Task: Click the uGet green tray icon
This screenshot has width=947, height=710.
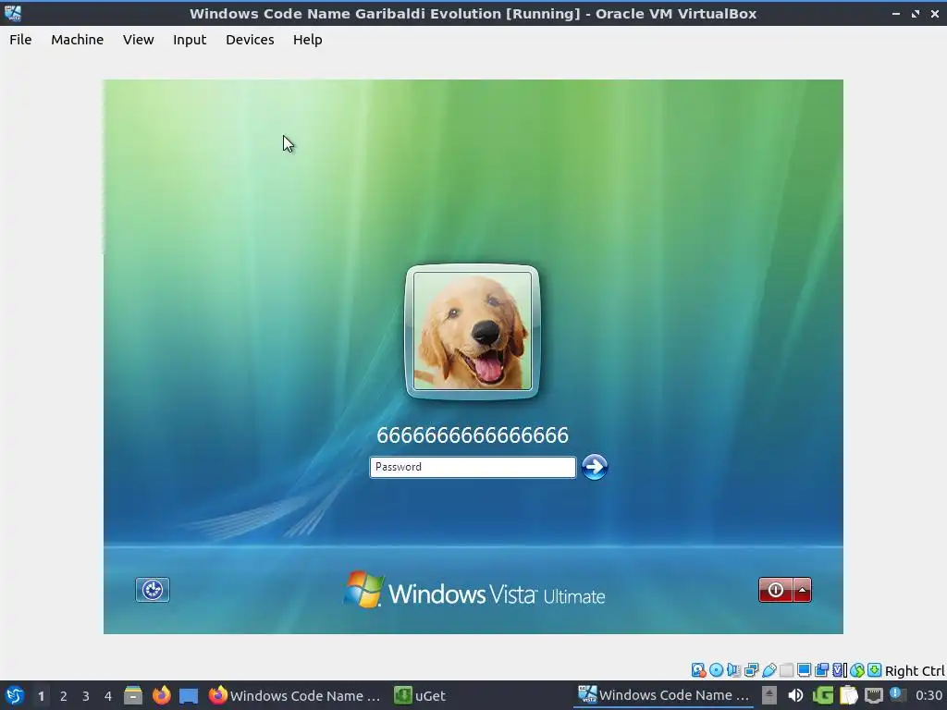Action: pos(822,695)
